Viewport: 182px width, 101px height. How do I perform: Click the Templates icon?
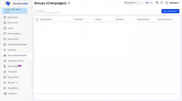coord(5,72)
